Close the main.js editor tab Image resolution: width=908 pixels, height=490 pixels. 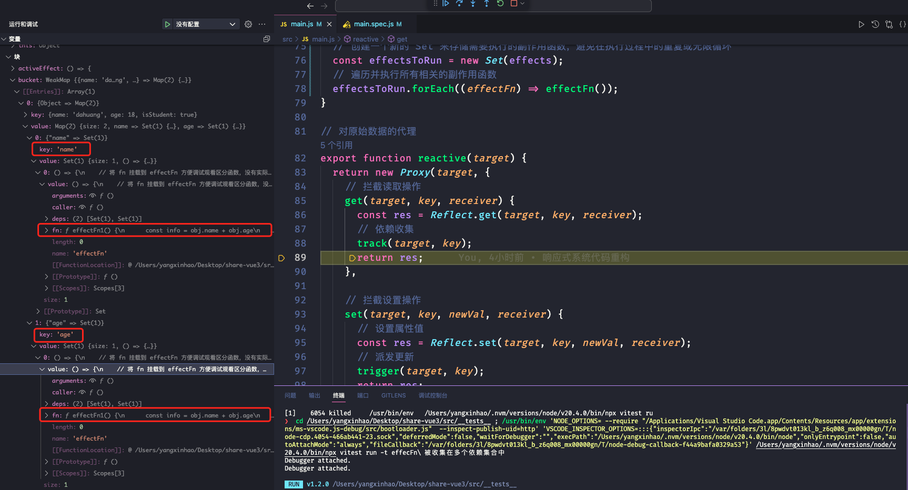point(329,24)
